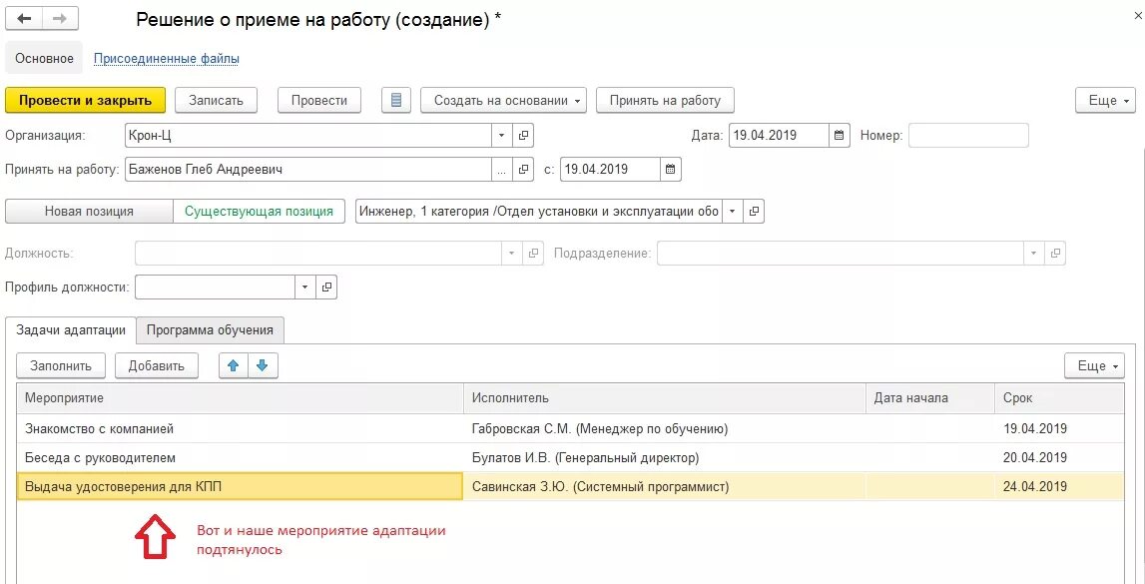The image size is (1145, 584).
Task: Open the selected staff position card
Action: (755, 212)
